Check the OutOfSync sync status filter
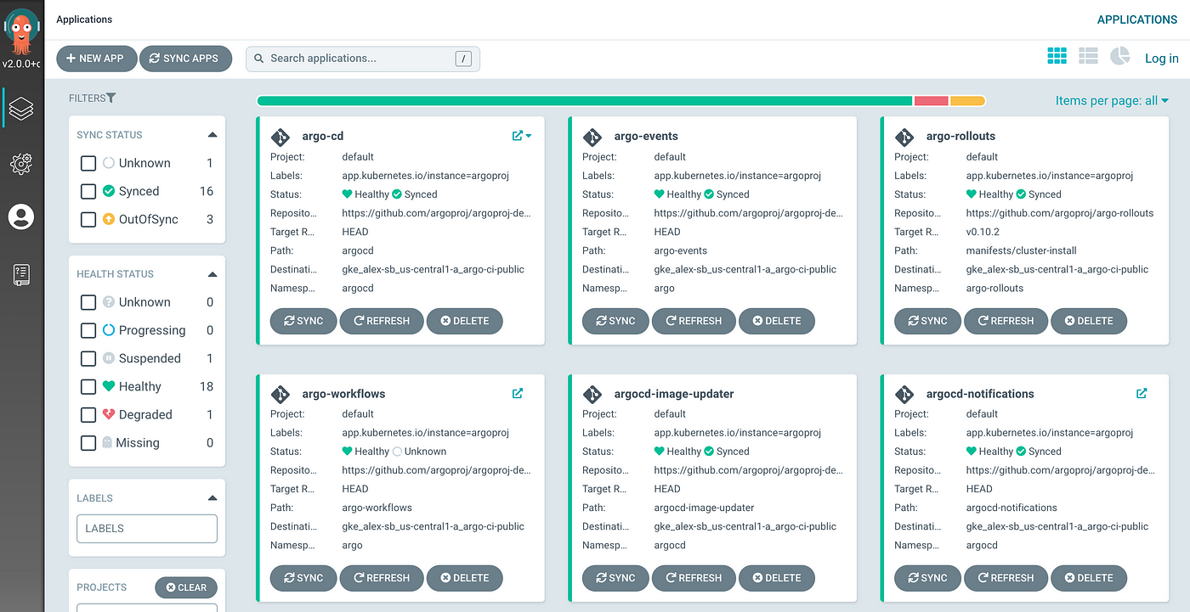 coord(88,220)
